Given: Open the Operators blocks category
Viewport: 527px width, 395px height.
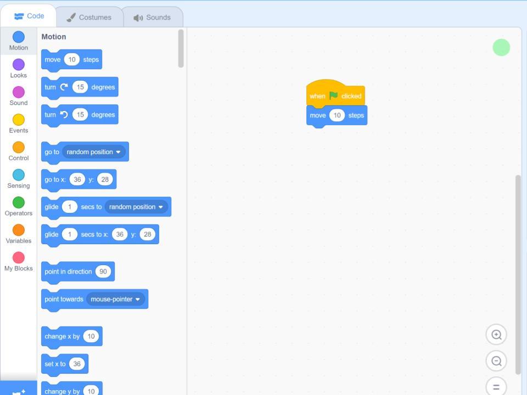Looking at the screenshot, I should tap(19, 206).
